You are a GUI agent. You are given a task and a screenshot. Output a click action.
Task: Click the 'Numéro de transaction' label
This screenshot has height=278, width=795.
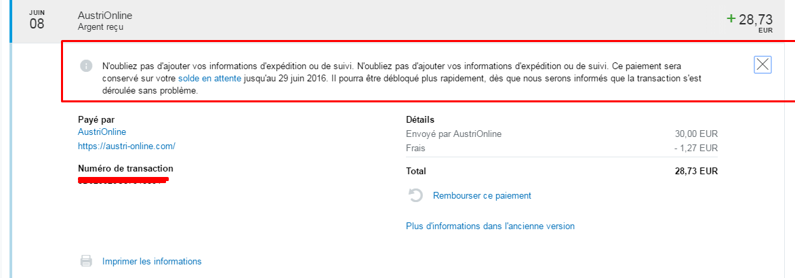126,168
